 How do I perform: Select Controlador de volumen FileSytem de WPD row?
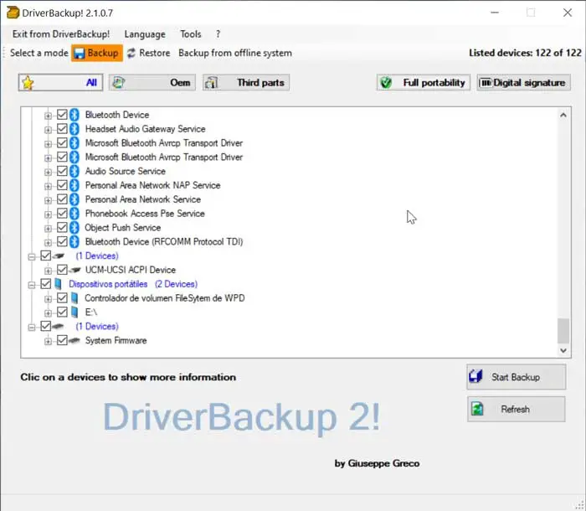coord(165,298)
